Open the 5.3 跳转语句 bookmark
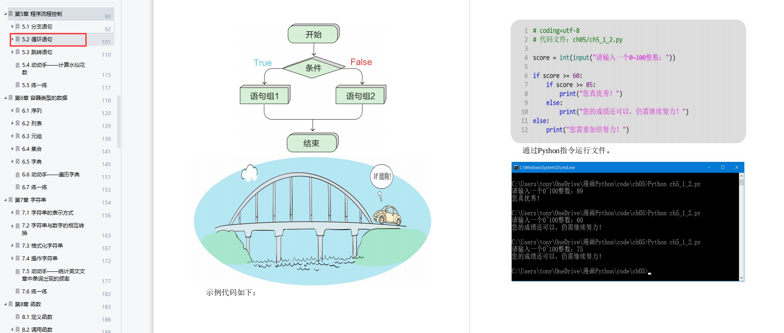The height and width of the screenshot is (333, 784). click(37, 52)
